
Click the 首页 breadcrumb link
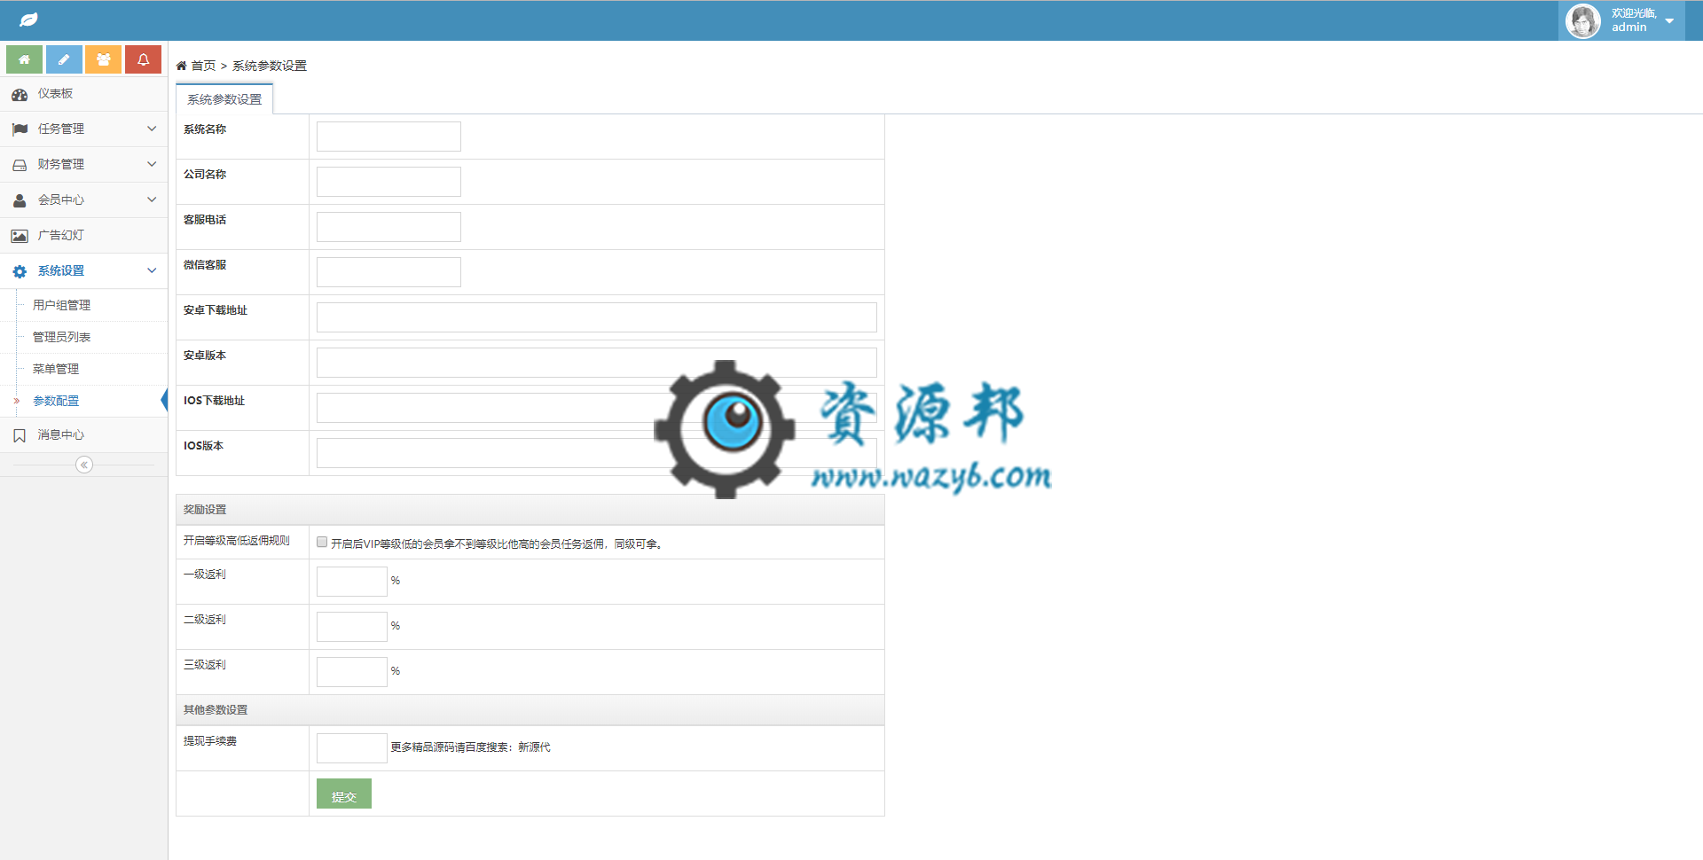pyautogui.click(x=203, y=66)
